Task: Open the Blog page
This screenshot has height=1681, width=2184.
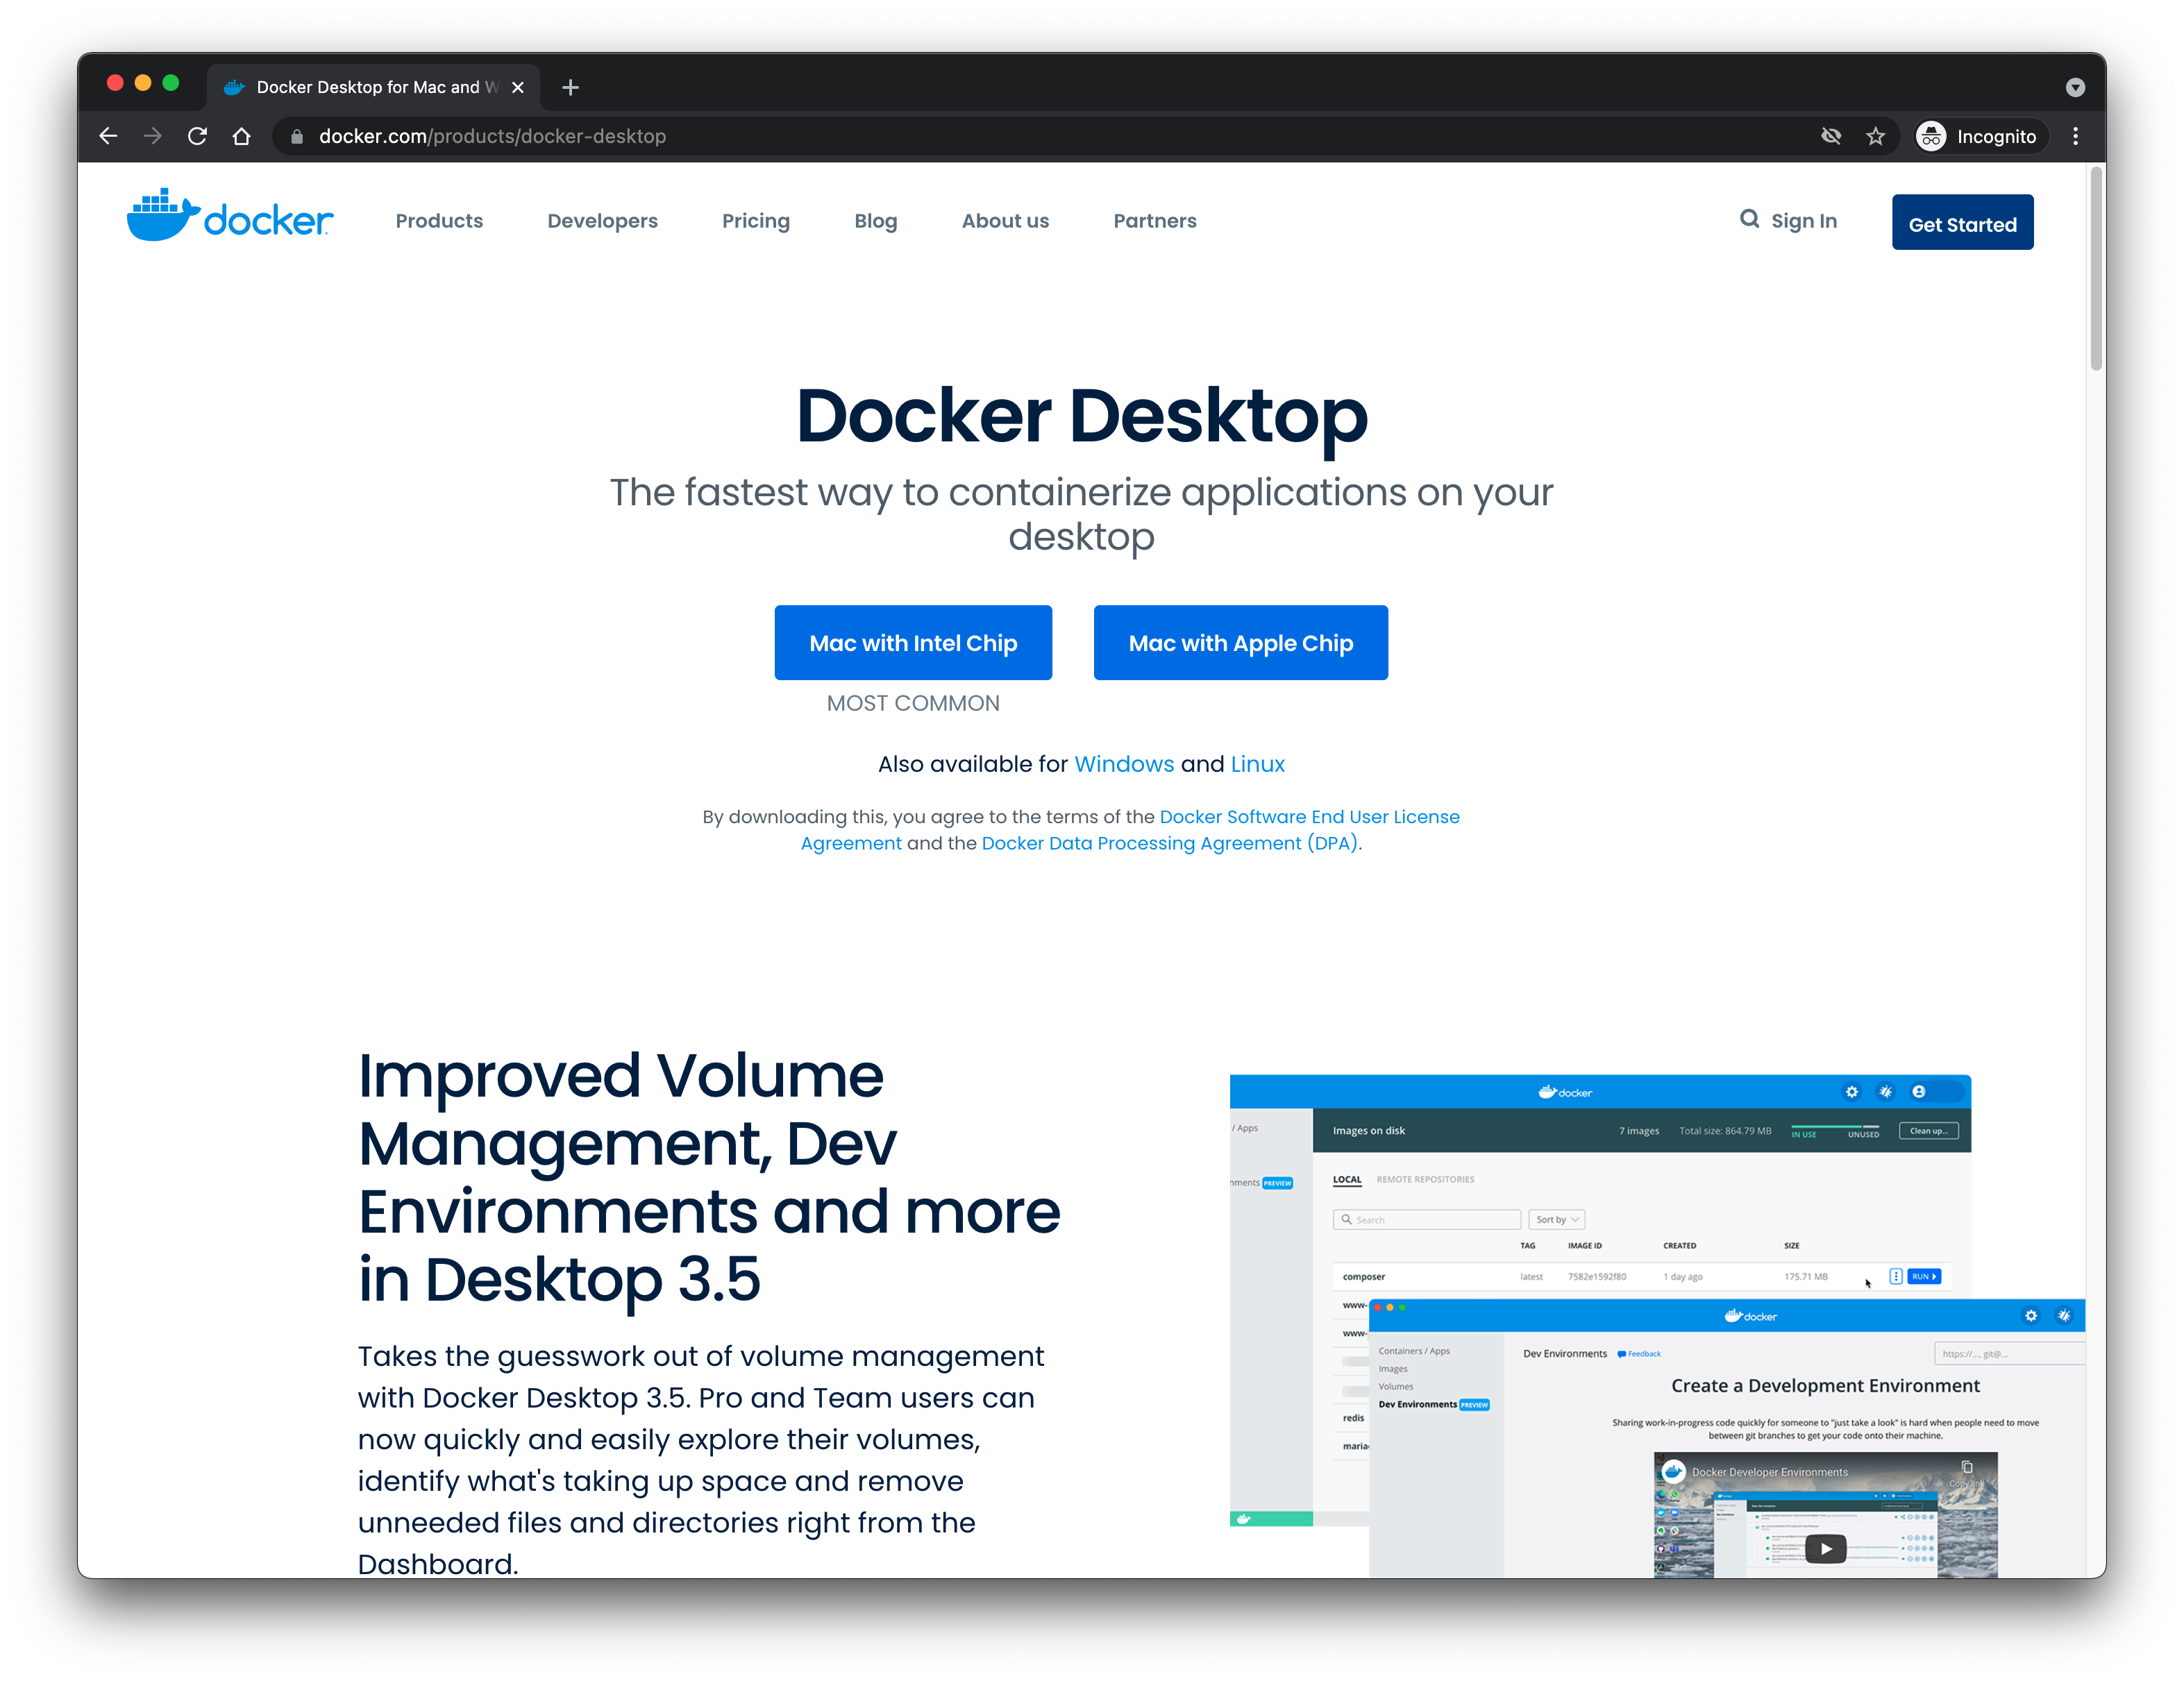Action: click(x=875, y=221)
